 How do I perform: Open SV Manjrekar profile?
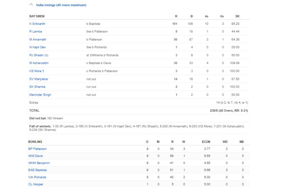pos(39,79)
